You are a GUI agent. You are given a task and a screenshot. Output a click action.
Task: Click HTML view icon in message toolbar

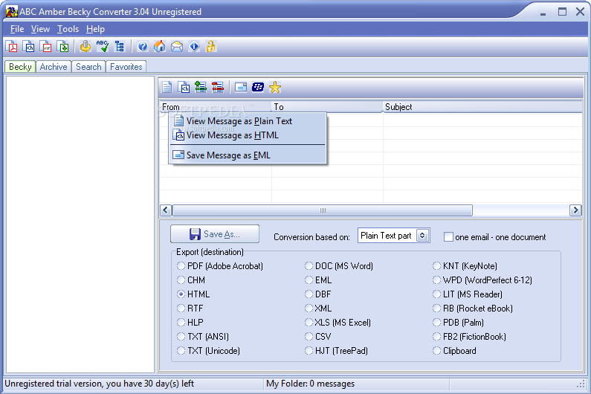click(x=184, y=88)
